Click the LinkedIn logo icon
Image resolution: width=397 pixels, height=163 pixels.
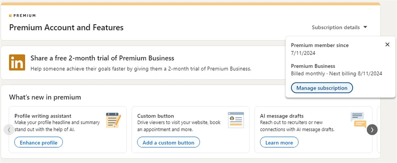click(17, 62)
